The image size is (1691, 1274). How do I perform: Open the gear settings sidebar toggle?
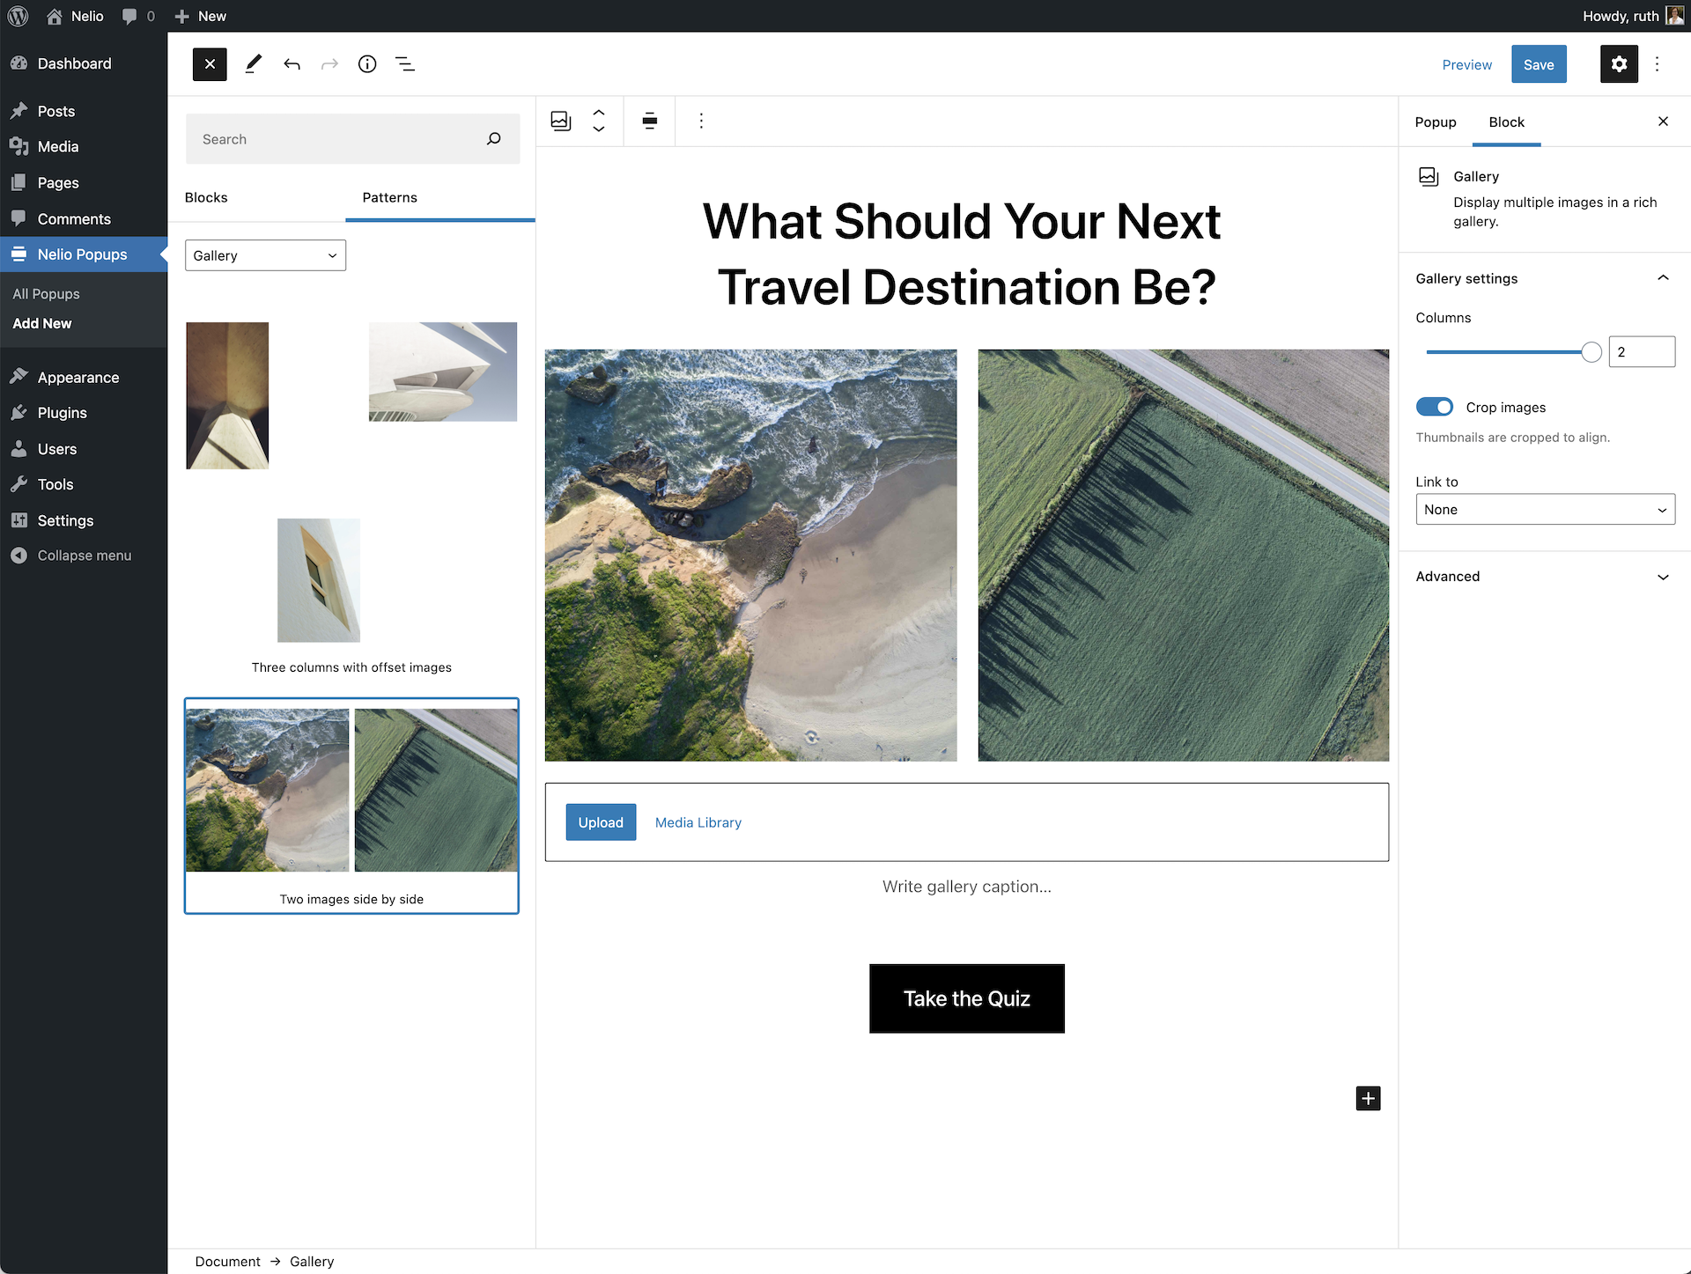[x=1618, y=64]
